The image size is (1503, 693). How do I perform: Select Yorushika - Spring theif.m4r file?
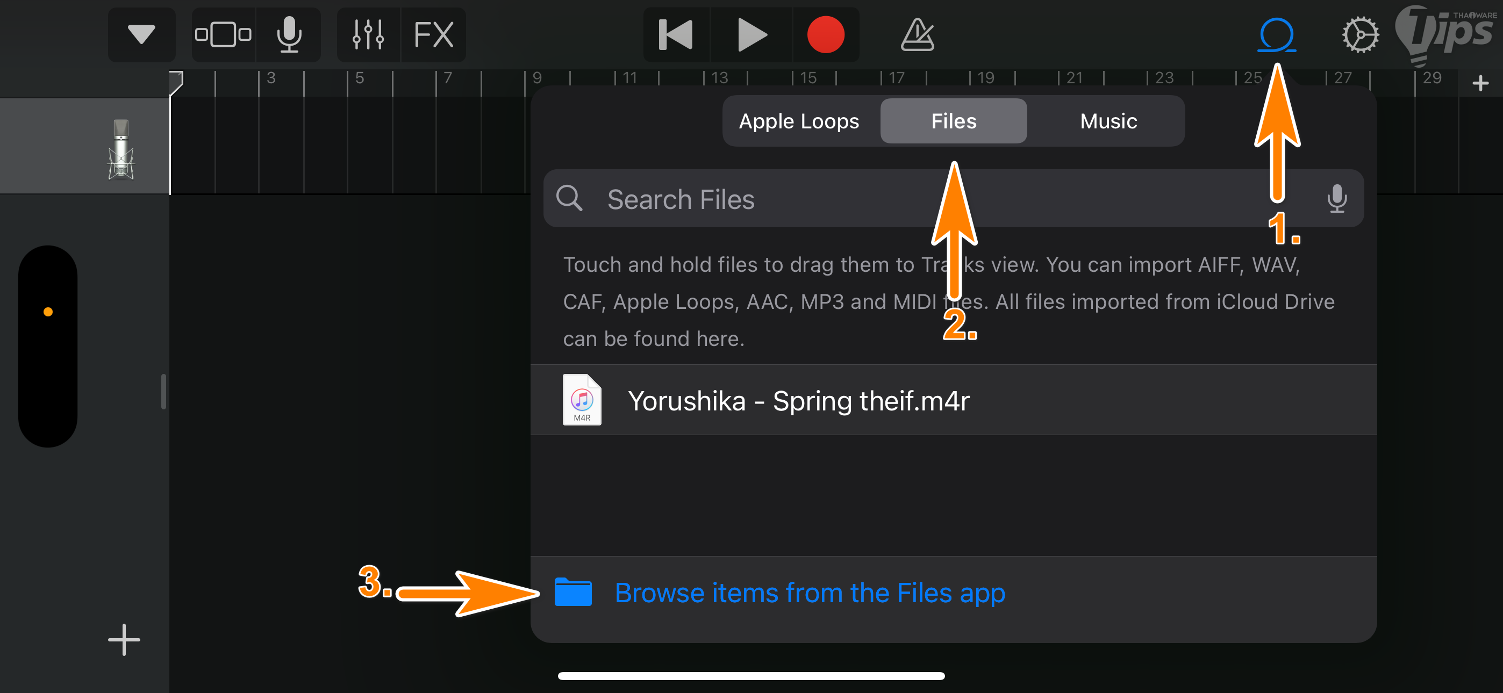(797, 401)
